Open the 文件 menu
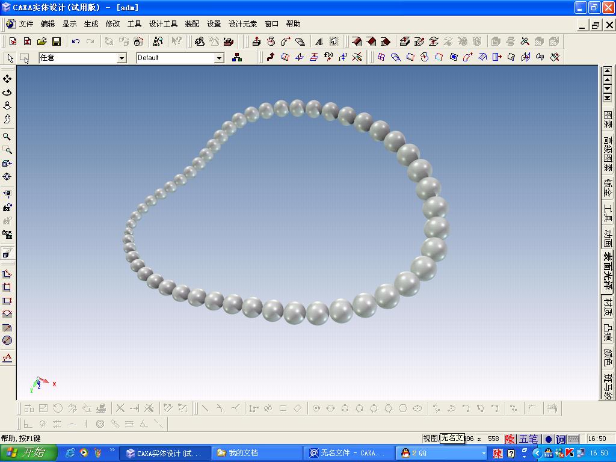This screenshot has height=462, width=616. [x=26, y=24]
